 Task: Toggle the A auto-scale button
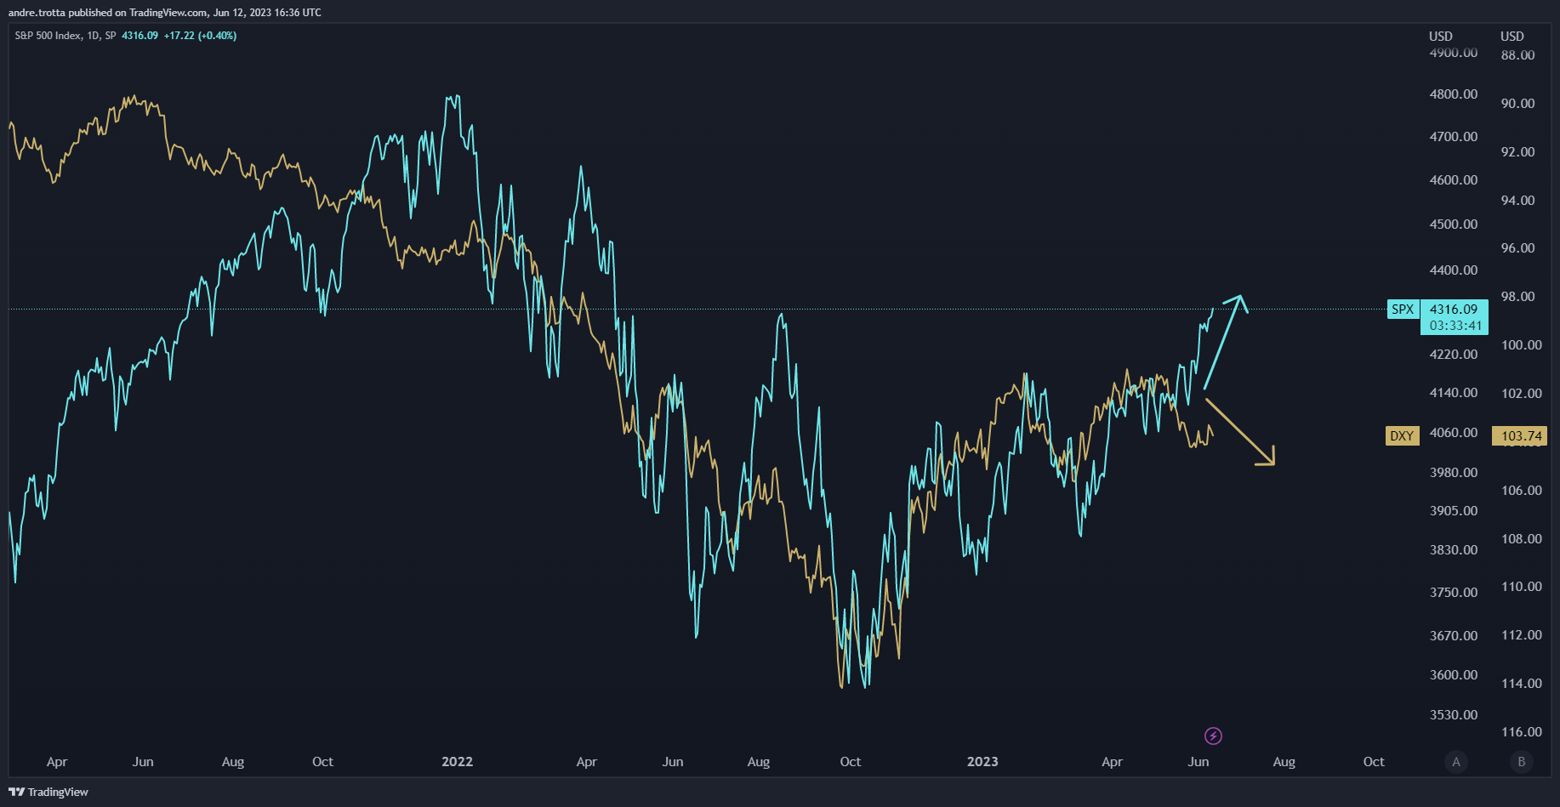[x=1456, y=762]
